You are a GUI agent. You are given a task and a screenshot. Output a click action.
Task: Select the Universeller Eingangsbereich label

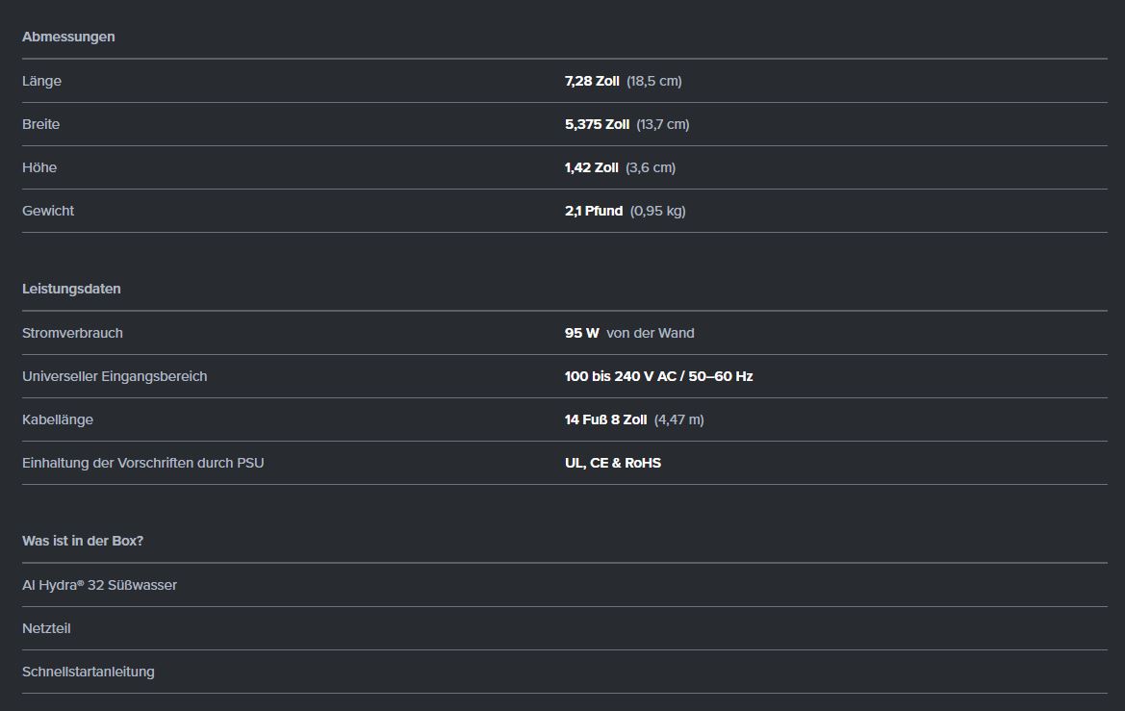pyautogui.click(x=115, y=376)
